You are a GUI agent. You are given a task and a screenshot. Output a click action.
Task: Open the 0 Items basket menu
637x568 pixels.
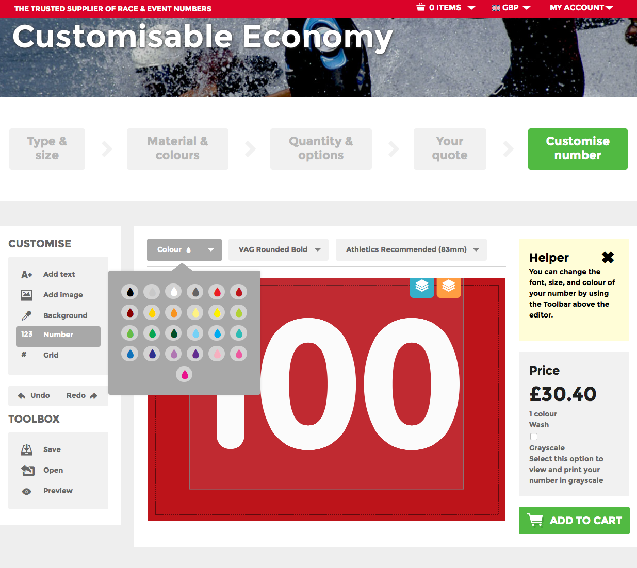pos(446,8)
